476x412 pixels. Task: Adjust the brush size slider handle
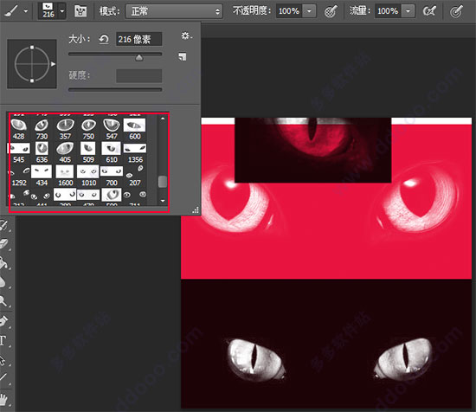coord(139,57)
